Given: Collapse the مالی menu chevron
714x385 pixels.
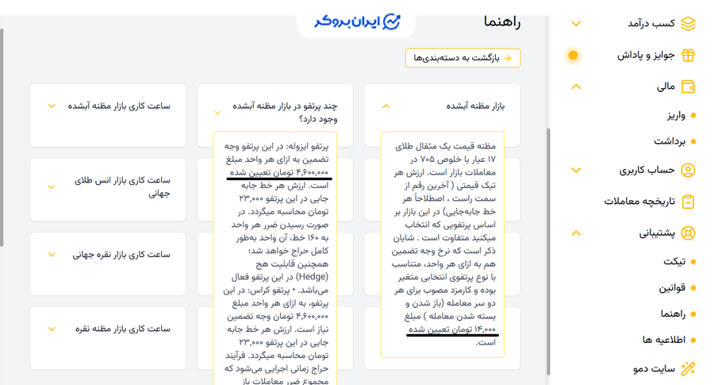Looking at the screenshot, I should tap(576, 86).
